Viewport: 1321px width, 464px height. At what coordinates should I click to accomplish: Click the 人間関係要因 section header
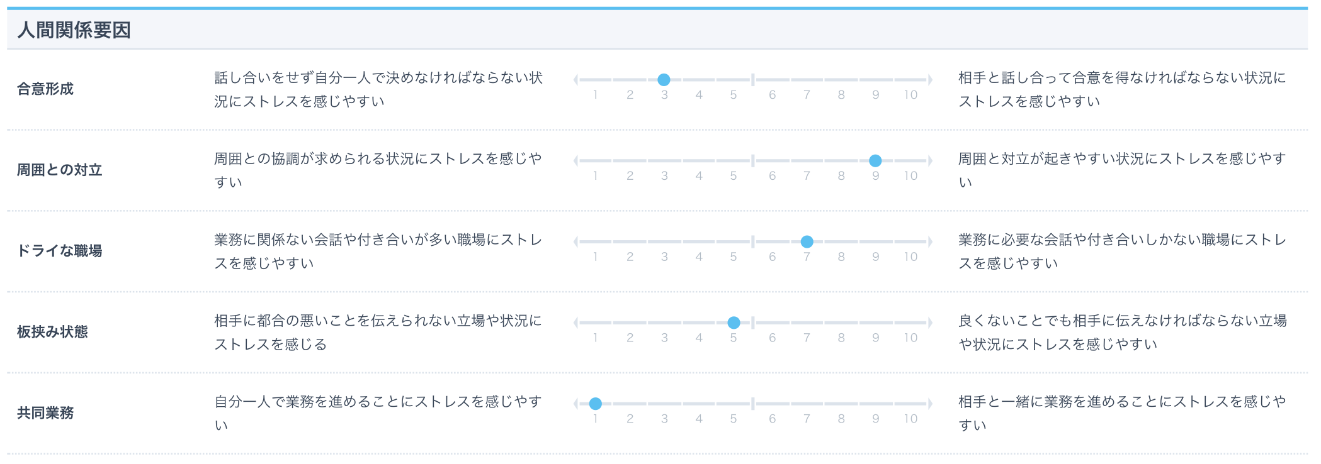(74, 30)
